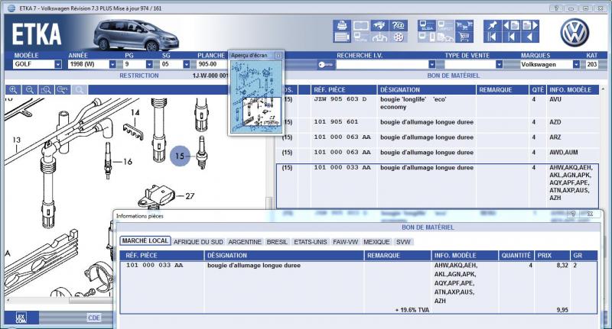Click the greyed monitor and phone icon
Image resolution: width=612 pixels, height=329 pixels.
pyautogui.click(x=427, y=37)
